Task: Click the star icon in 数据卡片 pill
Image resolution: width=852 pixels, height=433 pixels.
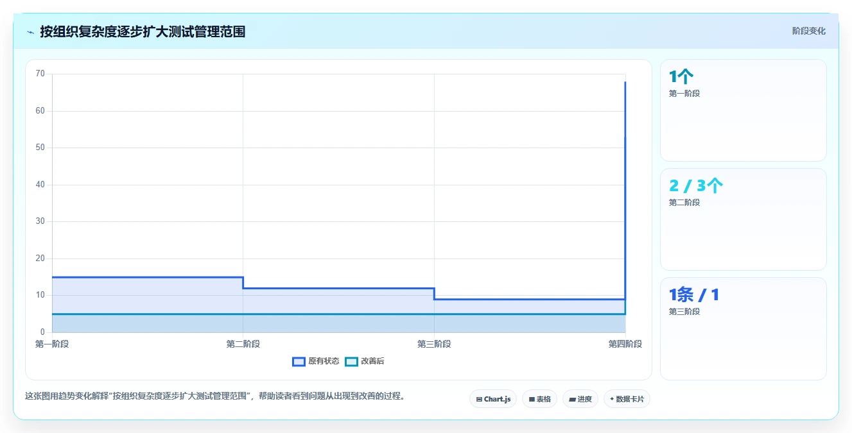Action: coord(611,399)
